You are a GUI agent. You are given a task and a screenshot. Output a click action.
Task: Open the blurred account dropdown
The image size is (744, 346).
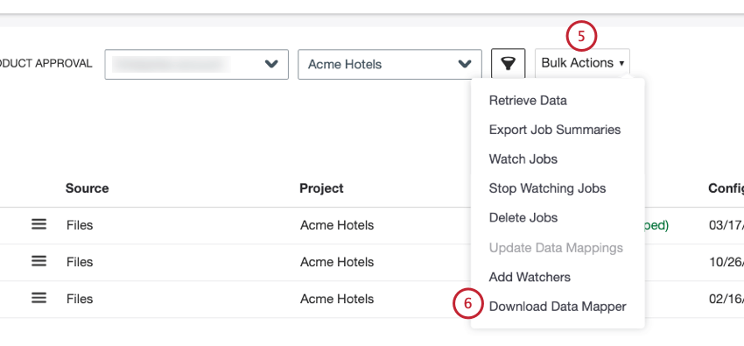(x=196, y=64)
